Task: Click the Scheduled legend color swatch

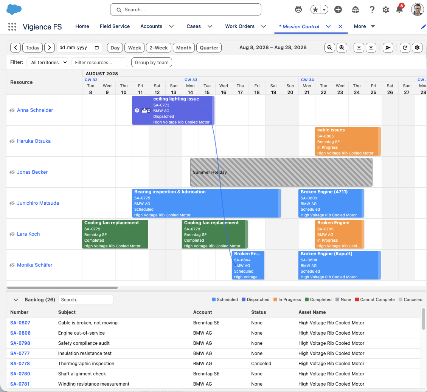Action: [x=214, y=299]
